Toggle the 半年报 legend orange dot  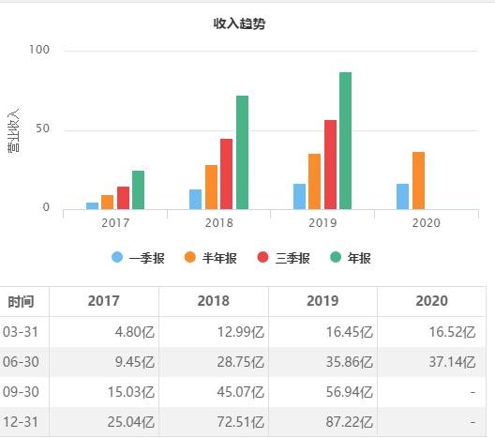(190, 257)
